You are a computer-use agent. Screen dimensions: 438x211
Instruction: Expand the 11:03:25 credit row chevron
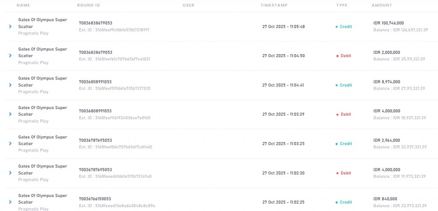pyautogui.click(x=10, y=144)
